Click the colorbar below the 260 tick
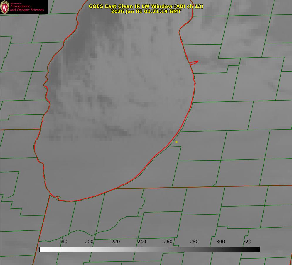 click(x=168, y=249)
